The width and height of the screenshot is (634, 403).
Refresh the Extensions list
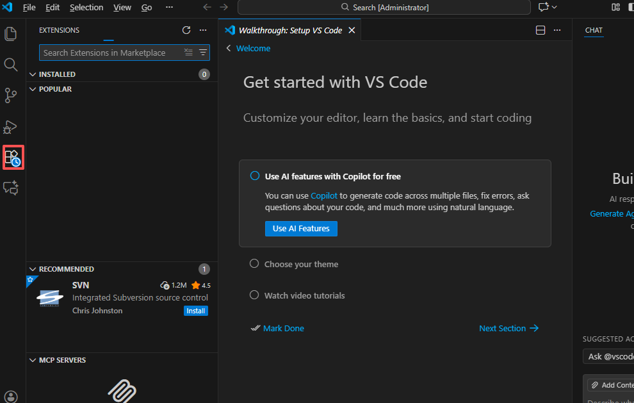pyautogui.click(x=186, y=30)
